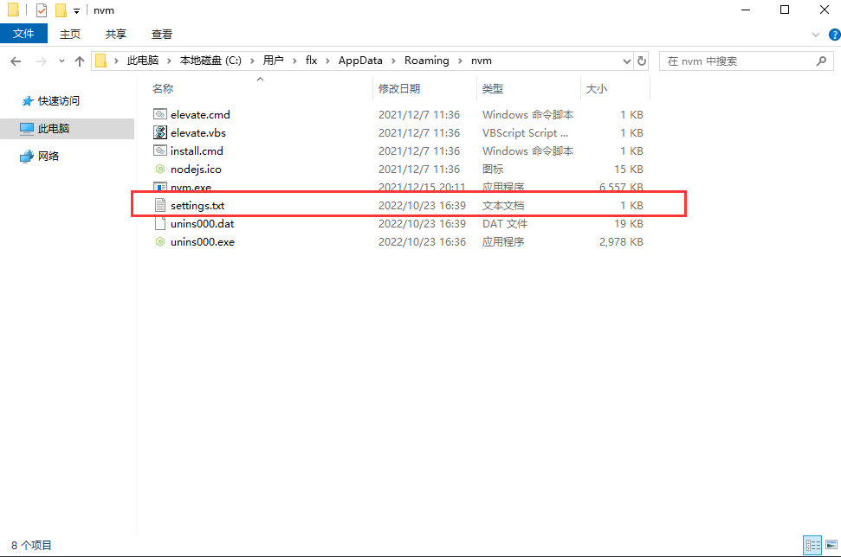Image resolution: width=841 pixels, height=557 pixels.
Task: Click the settings.txt document icon
Action: [x=160, y=205]
